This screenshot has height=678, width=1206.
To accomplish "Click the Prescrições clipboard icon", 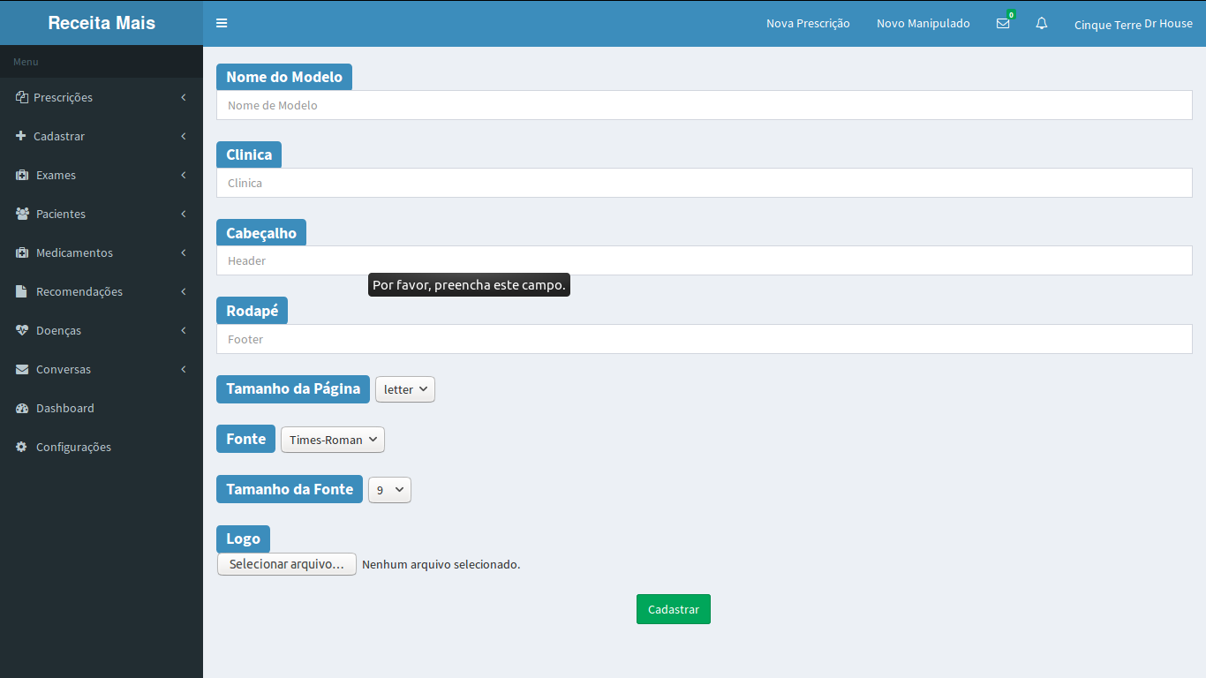I will pyautogui.click(x=22, y=97).
